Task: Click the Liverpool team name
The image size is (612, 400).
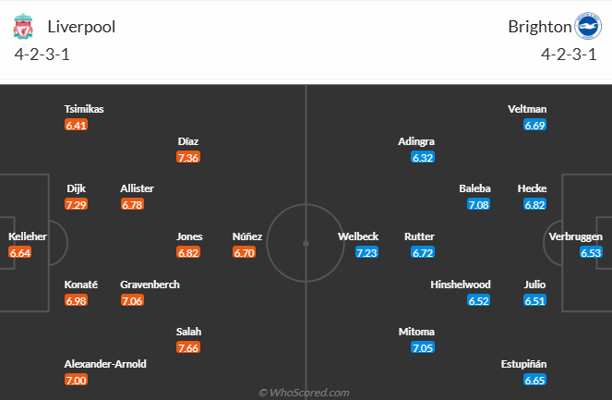Action: pyautogui.click(x=83, y=27)
